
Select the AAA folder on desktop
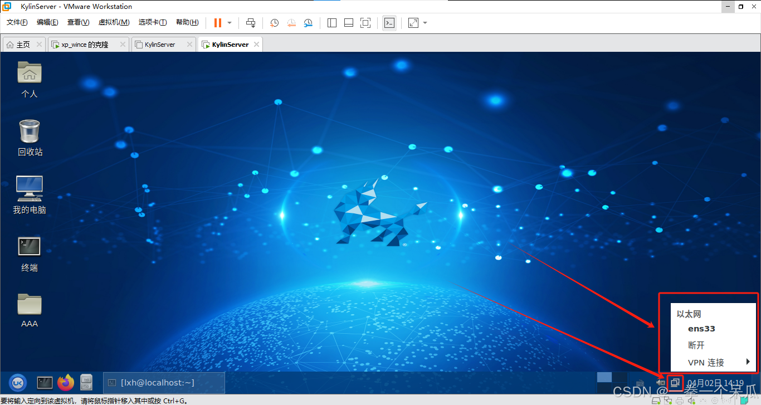pyautogui.click(x=30, y=311)
